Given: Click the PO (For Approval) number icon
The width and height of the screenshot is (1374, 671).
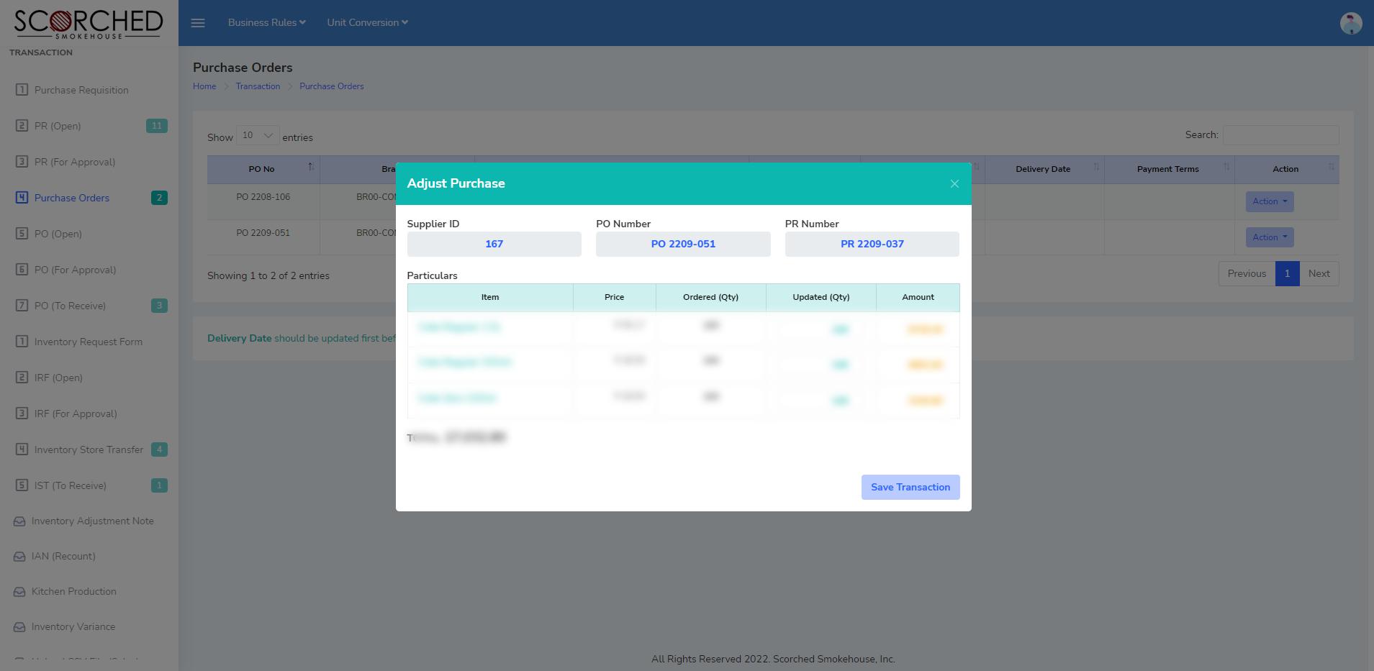Looking at the screenshot, I should tap(22, 270).
